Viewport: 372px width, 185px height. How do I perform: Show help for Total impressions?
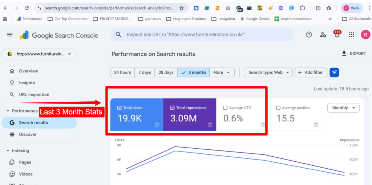pos(210,125)
